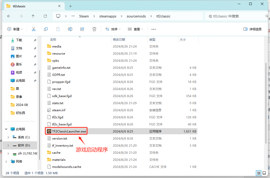Expand the 系统 (C:) drive node
Screen dimensions: 270x178
(8, 137)
